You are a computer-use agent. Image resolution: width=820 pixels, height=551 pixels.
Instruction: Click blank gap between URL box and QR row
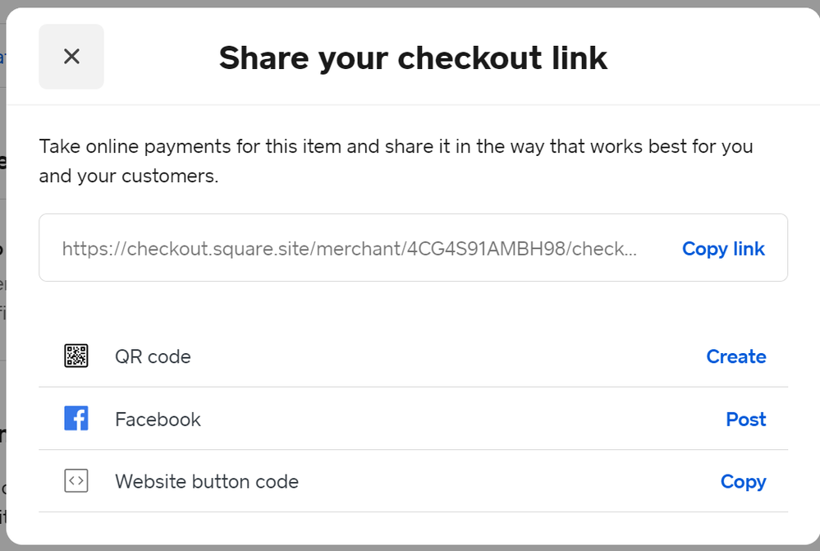tap(410, 304)
